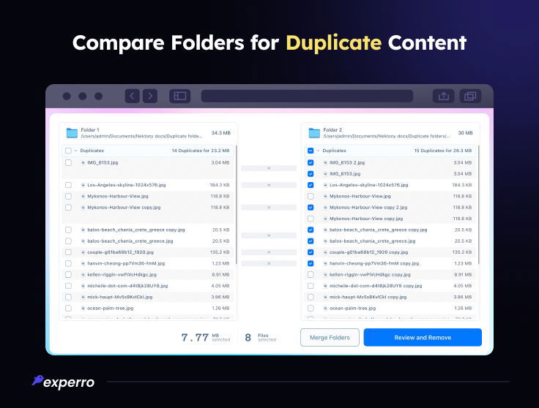Click the equals bar for Los-Angeles-skyline
Image resolution: width=539 pixels, height=408 pixels.
tap(269, 185)
